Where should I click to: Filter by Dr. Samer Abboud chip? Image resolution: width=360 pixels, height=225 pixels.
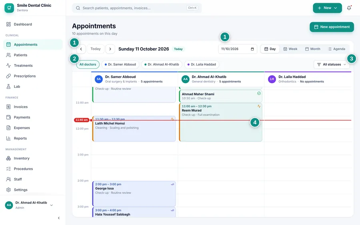point(120,64)
